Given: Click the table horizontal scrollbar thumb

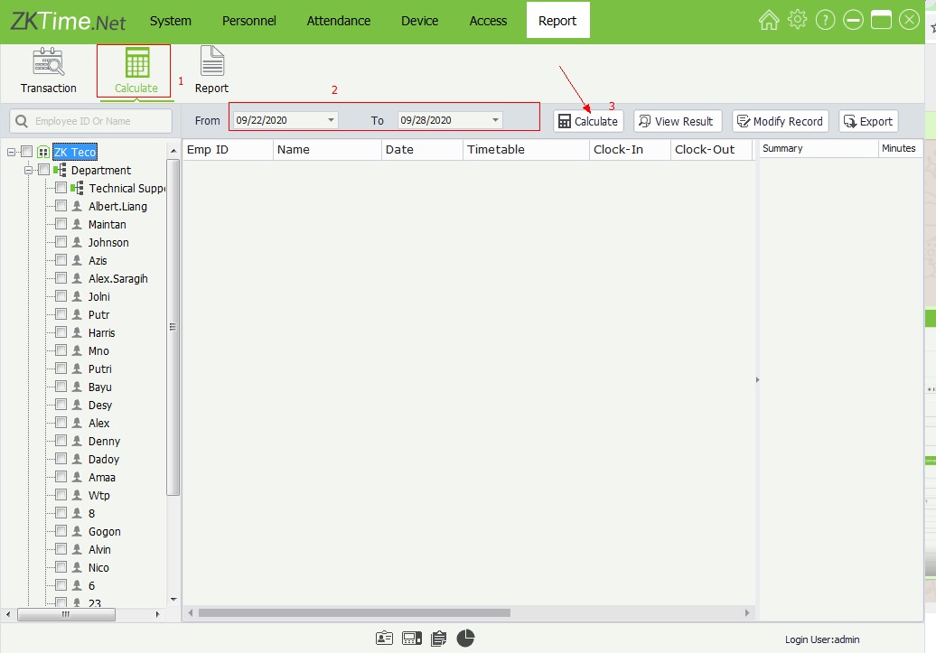Looking at the screenshot, I should (x=354, y=613).
